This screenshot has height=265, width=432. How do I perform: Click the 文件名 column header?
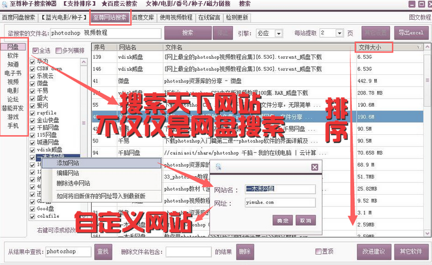click(260, 47)
